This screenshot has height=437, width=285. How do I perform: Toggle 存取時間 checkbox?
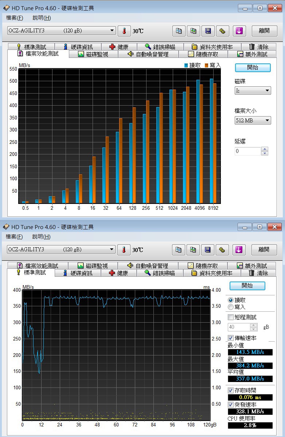[x=230, y=390]
